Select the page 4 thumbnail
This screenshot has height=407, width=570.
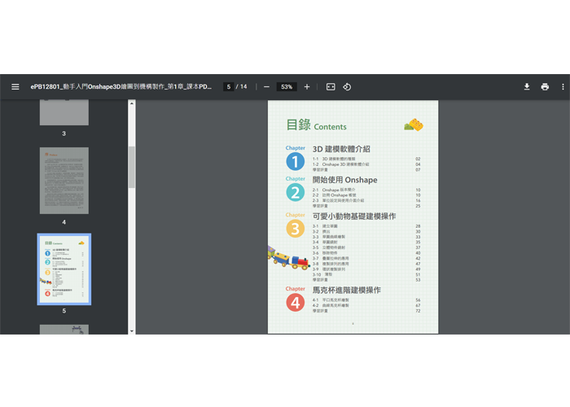64,181
